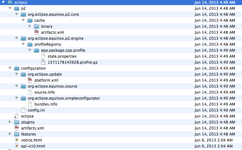Select the profileRegistry folder name
The height and width of the screenshot is (150, 242).
[x=48, y=44]
